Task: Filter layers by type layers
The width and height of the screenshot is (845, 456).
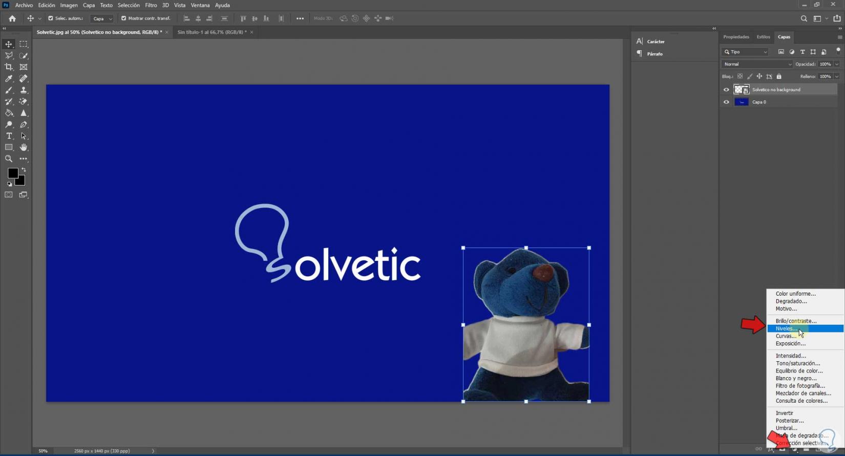Action: tap(802, 52)
